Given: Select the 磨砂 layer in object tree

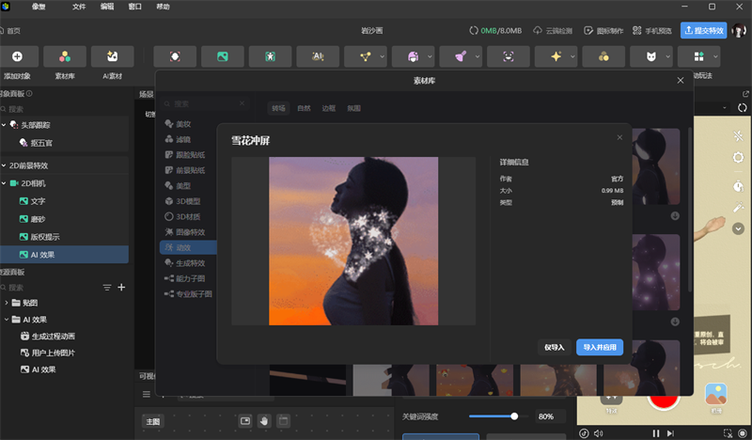Looking at the screenshot, I should 38,219.
